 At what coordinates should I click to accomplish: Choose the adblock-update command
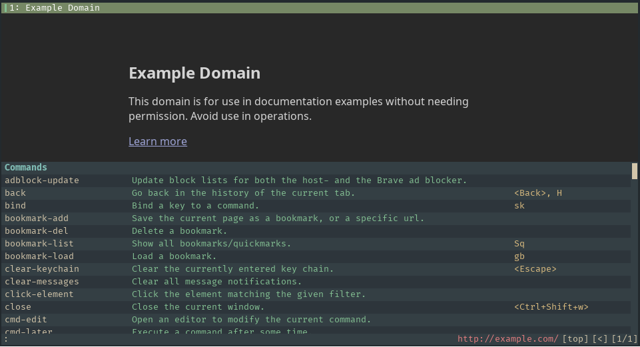point(42,180)
